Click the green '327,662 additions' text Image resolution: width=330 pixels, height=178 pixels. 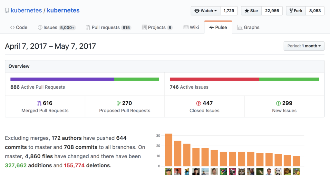[x=28, y=165]
